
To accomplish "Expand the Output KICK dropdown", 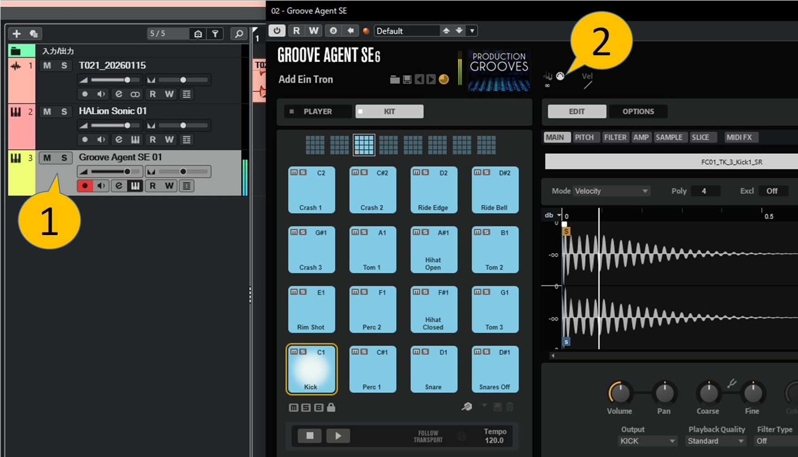I will point(647,441).
